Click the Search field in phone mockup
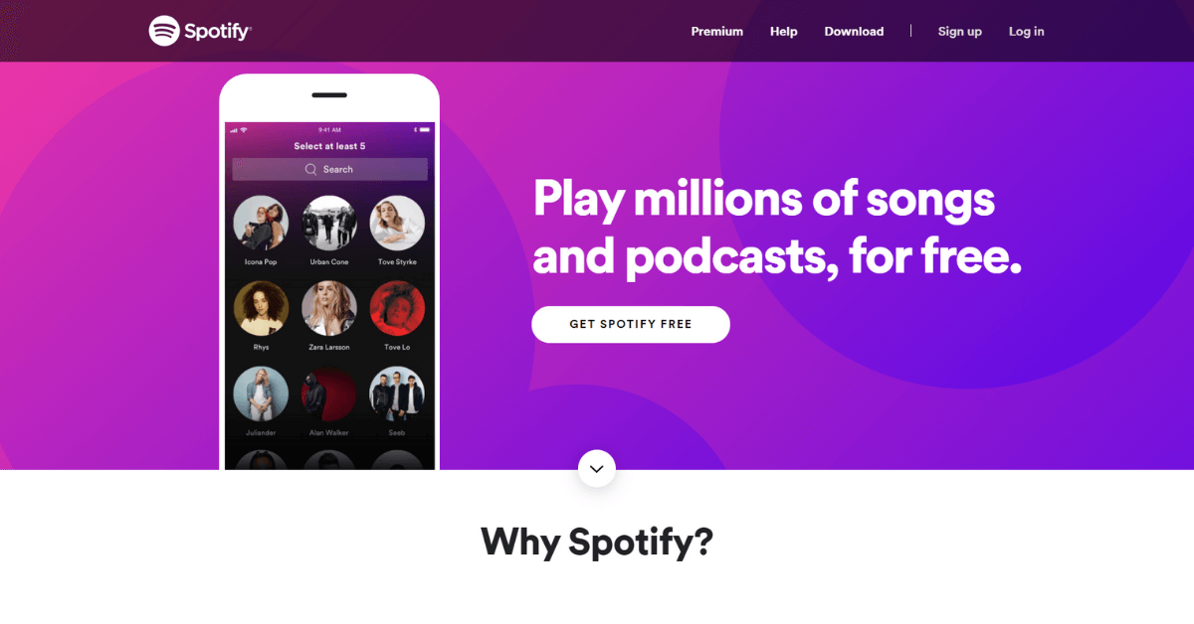 pyautogui.click(x=329, y=170)
